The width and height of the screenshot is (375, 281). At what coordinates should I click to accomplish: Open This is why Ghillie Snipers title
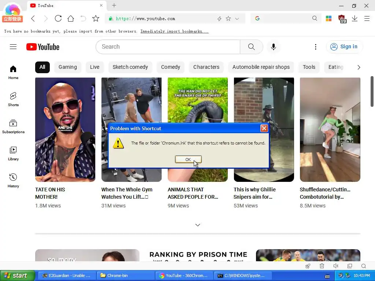click(255, 193)
